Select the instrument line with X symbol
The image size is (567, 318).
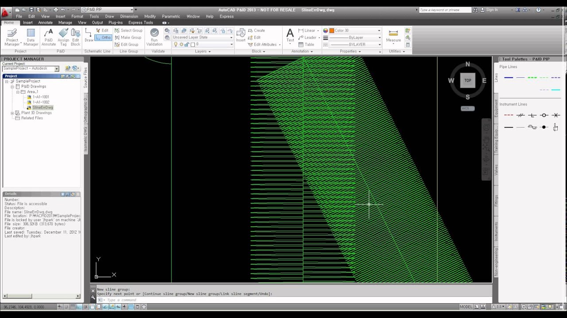coord(556,115)
